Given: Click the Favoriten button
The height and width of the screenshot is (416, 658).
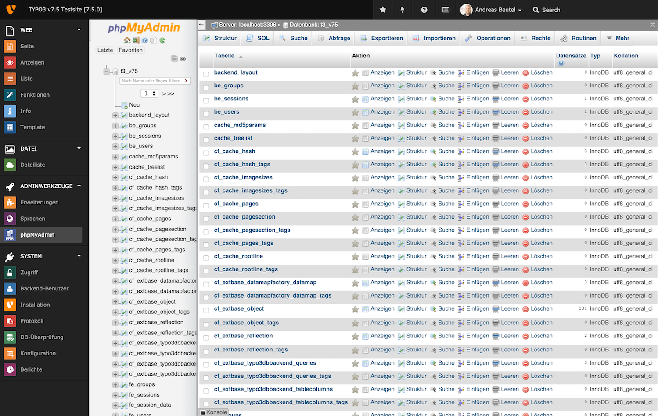Looking at the screenshot, I should coord(130,50).
